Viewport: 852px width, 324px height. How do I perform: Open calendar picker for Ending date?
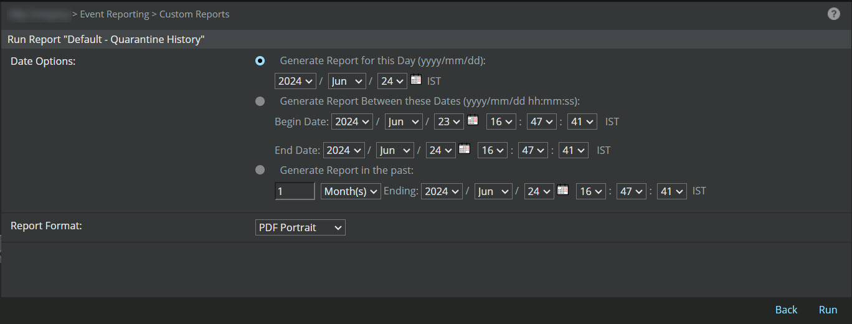tap(563, 190)
